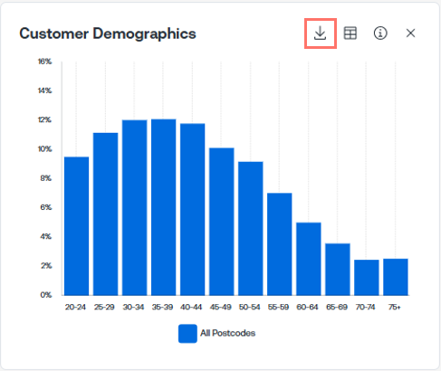This screenshot has width=441, height=371.
Task: Select the 30-34 age group bar
Action: pyautogui.click(x=135, y=207)
